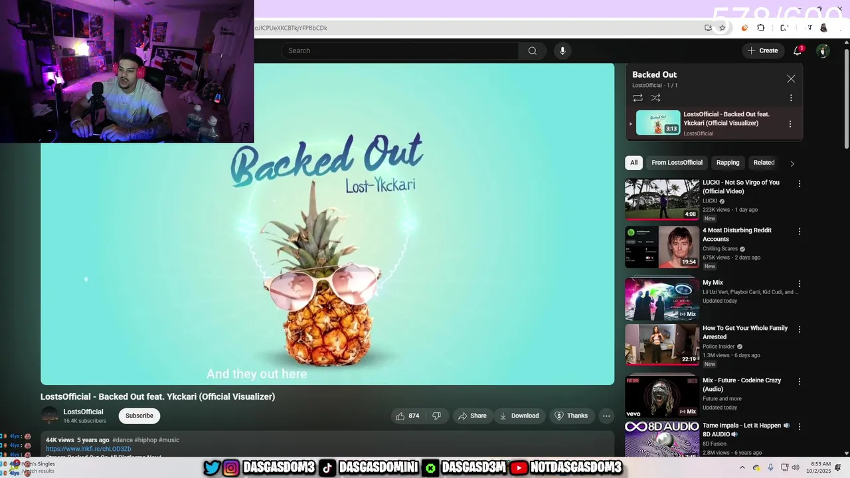This screenshot has width=850, height=478.
Task: Click install app icon in address bar
Action: [x=708, y=28]
